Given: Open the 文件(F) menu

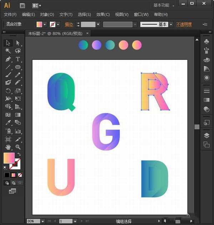Looking at the screenshot, I should point(10,15).
